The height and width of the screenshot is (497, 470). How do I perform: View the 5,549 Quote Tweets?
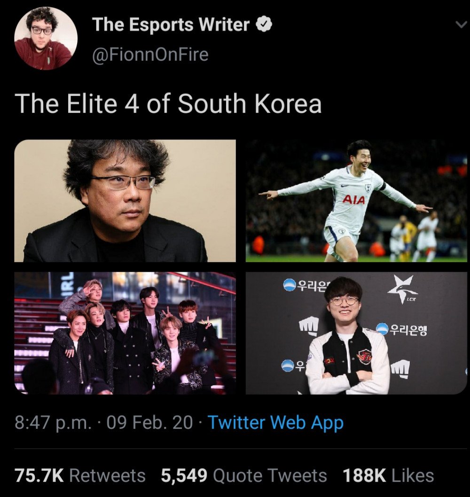point(244,475)
